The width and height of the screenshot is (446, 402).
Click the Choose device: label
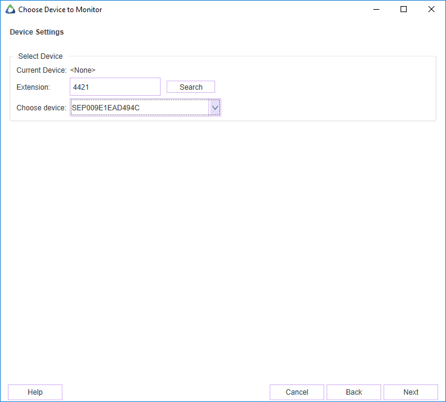click(41, 108)
